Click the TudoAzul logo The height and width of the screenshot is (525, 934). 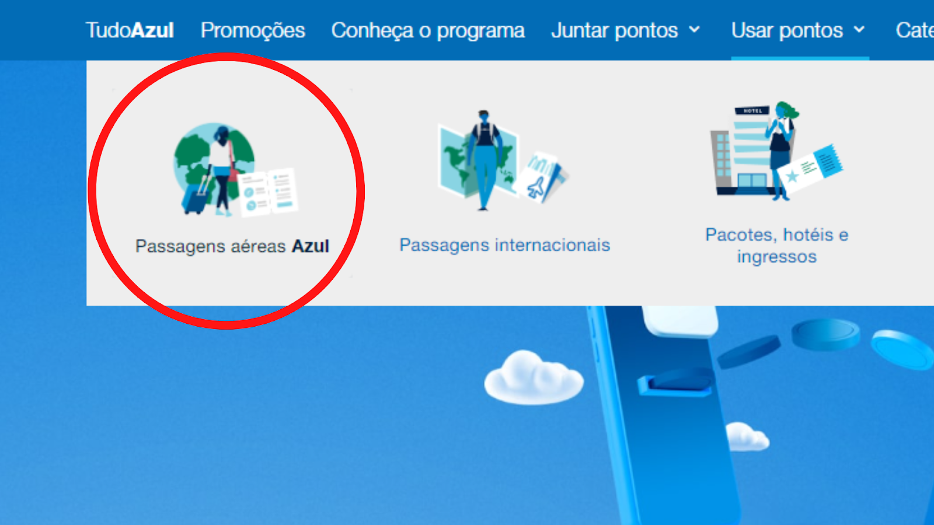click(130, 30)
